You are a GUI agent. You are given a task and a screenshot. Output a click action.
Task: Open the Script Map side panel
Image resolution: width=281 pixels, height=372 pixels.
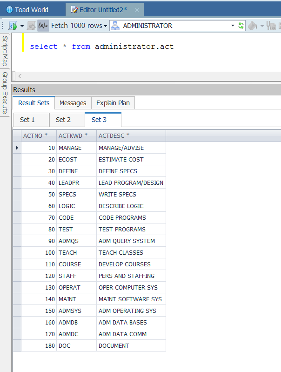5,51
